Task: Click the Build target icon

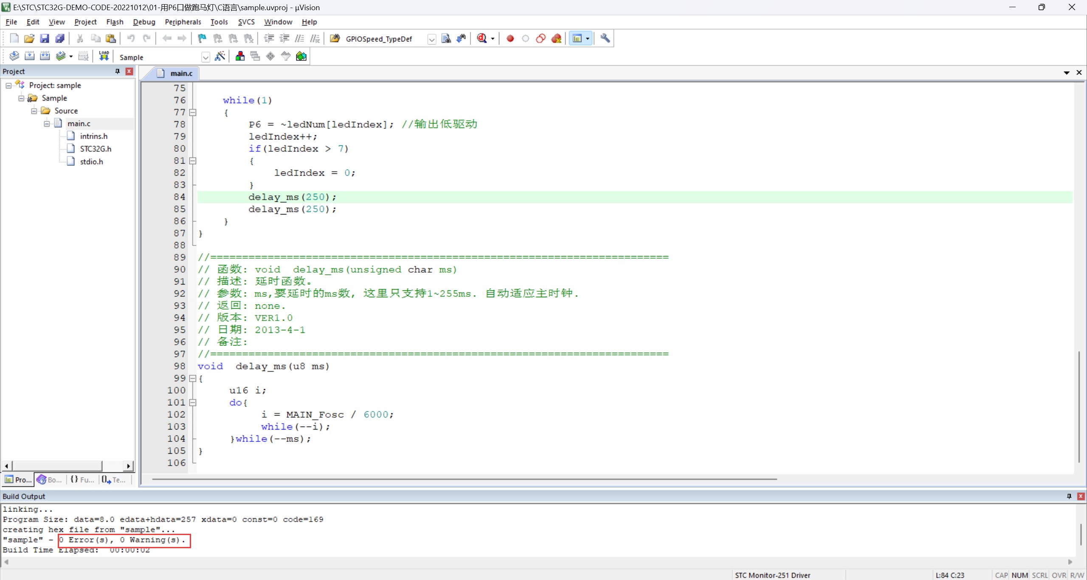Action: pyautogui.click(x=29, y=56)
